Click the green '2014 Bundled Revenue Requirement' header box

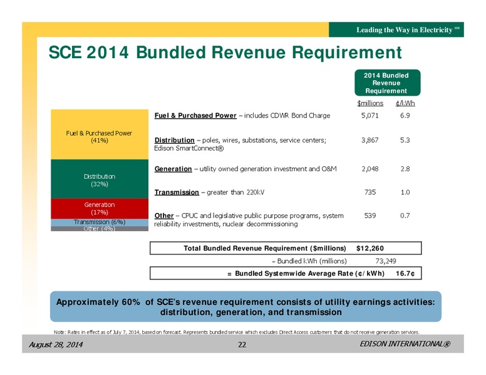388,82
